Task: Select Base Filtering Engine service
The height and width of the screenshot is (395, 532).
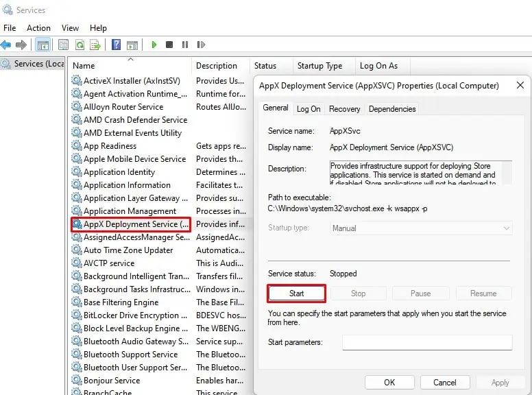Action: click(121, 302)
